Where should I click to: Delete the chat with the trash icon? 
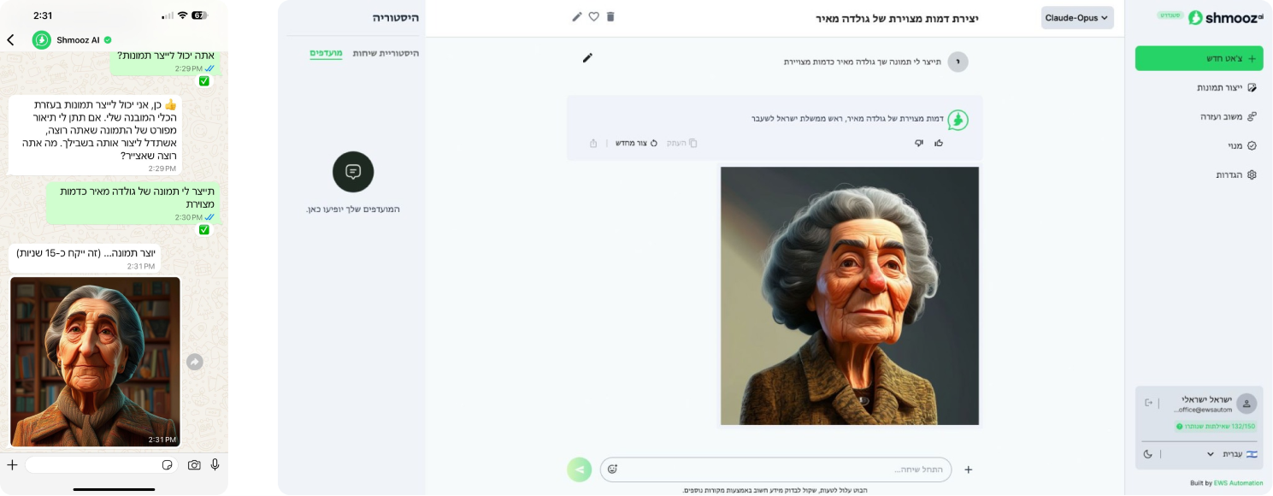[610, 16]
